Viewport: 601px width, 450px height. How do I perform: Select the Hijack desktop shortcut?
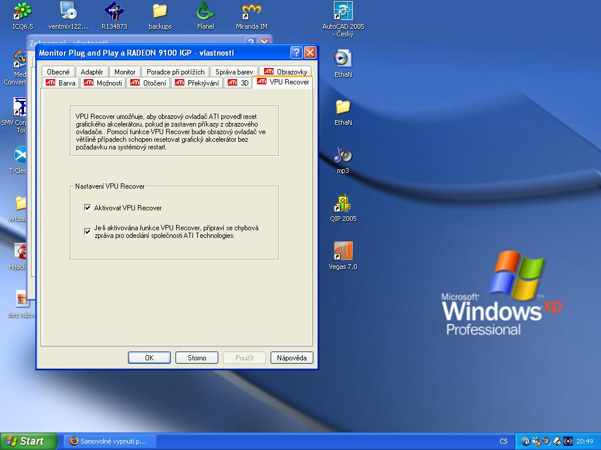tap(18, 255)
